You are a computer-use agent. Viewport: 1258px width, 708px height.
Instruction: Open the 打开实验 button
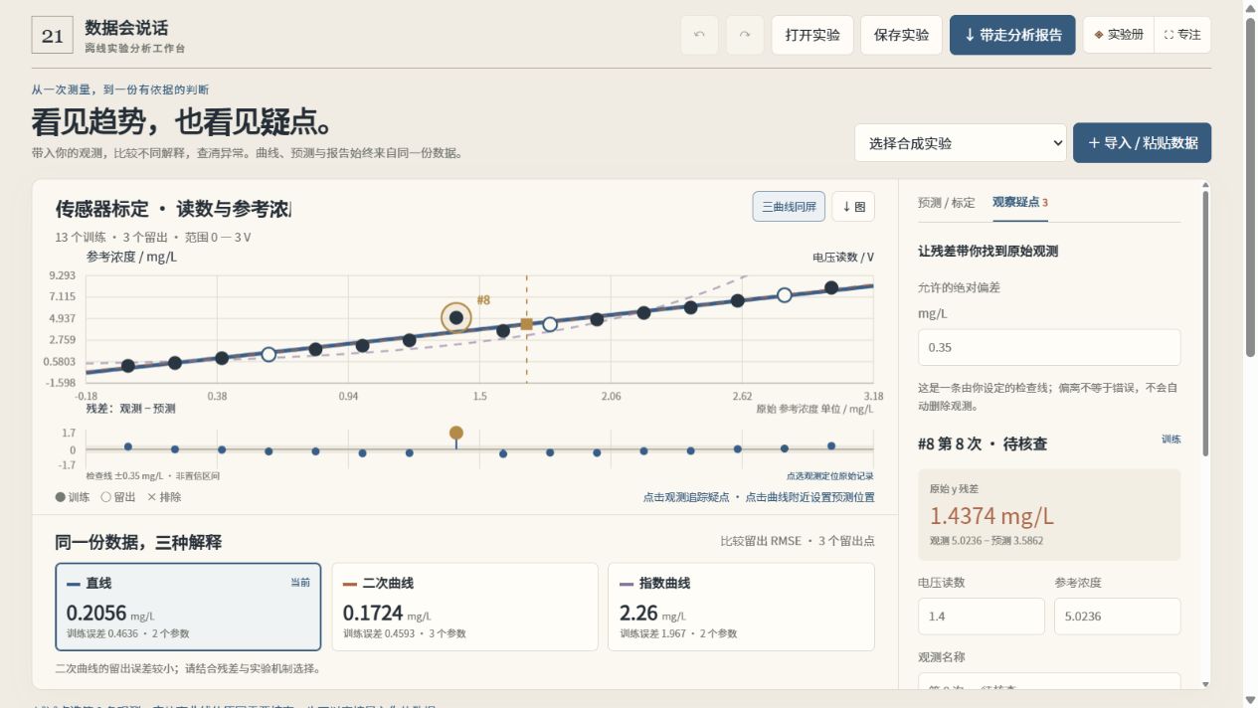tap(812, 35)
